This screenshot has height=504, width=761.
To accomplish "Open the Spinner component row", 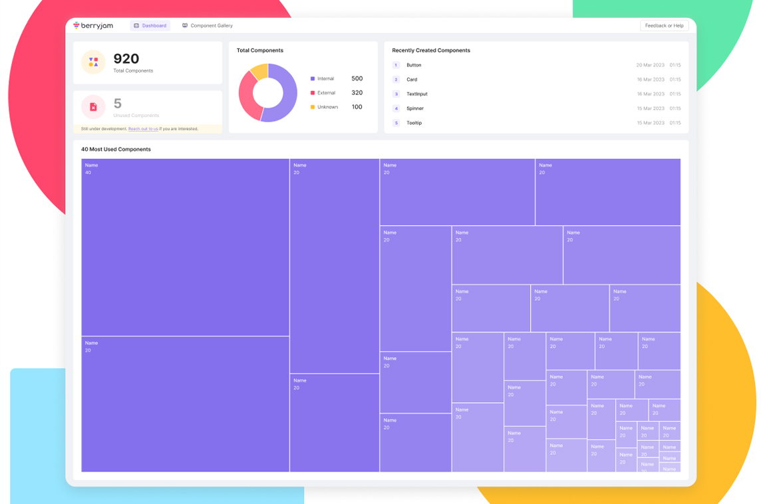I will (x=536, y=108).
